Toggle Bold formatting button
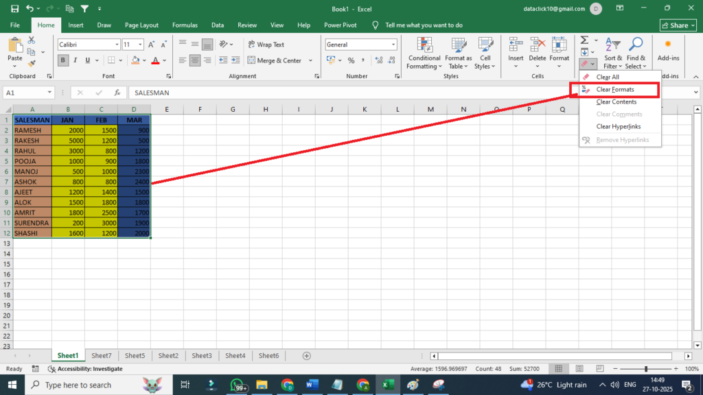 pos(64,60)
